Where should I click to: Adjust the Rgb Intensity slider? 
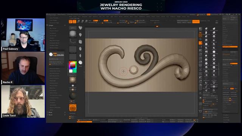(96, 23)
